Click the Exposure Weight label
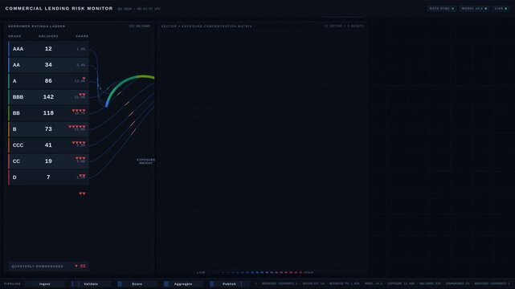The image size is (515, 289). 146,161
